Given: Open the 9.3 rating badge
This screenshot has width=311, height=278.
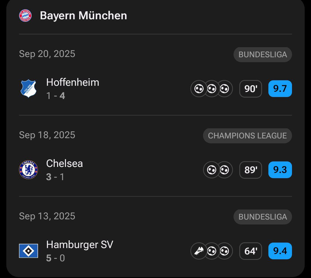Looking at the screenshot, I should point(280,170).
